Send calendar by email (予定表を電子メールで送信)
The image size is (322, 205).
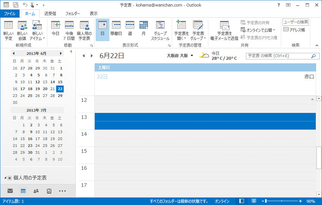coord(224,31)
